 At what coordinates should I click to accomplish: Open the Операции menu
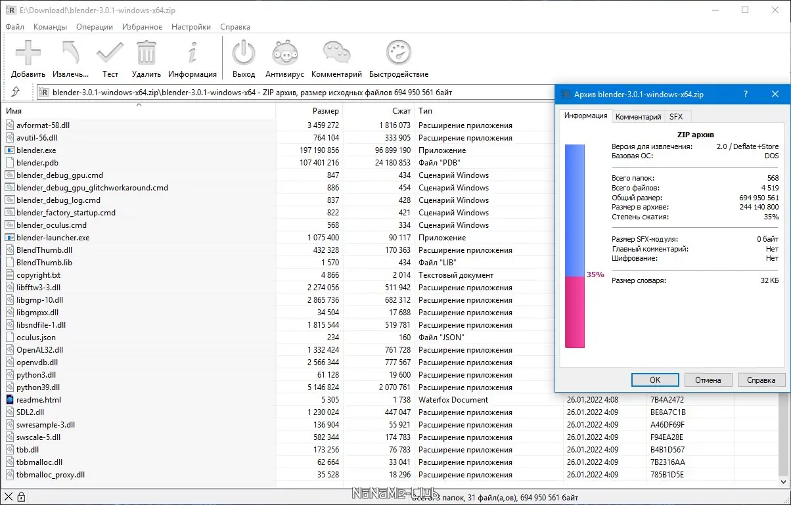tap(95, 27)
